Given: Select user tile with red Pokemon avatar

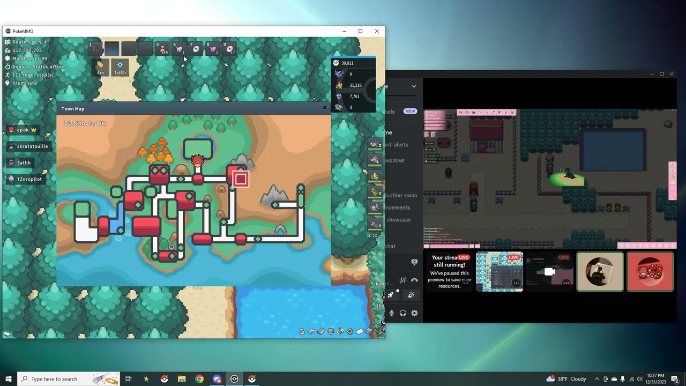Looking at the screenshot, I should (650, 272).
